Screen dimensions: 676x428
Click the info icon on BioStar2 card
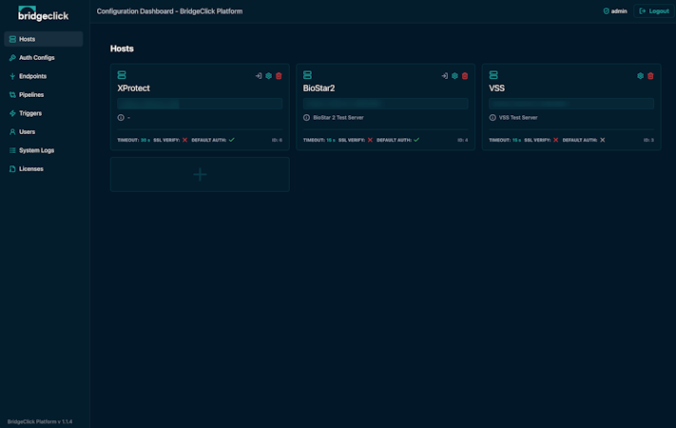[306, 117]
